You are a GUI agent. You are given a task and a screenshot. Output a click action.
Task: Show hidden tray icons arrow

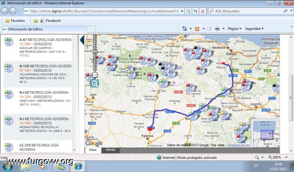(x=264, y=166)
